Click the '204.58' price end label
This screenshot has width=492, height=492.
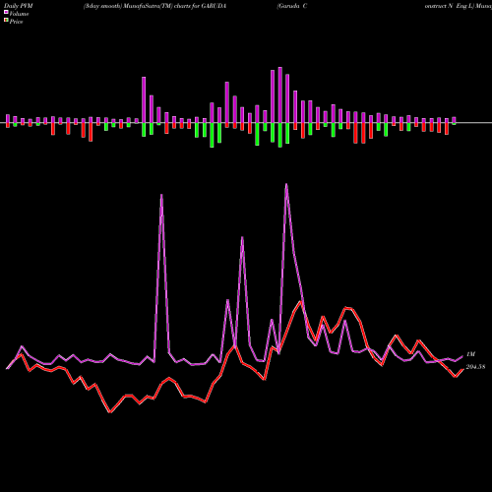pyautogui.click(x=475, y=367)
